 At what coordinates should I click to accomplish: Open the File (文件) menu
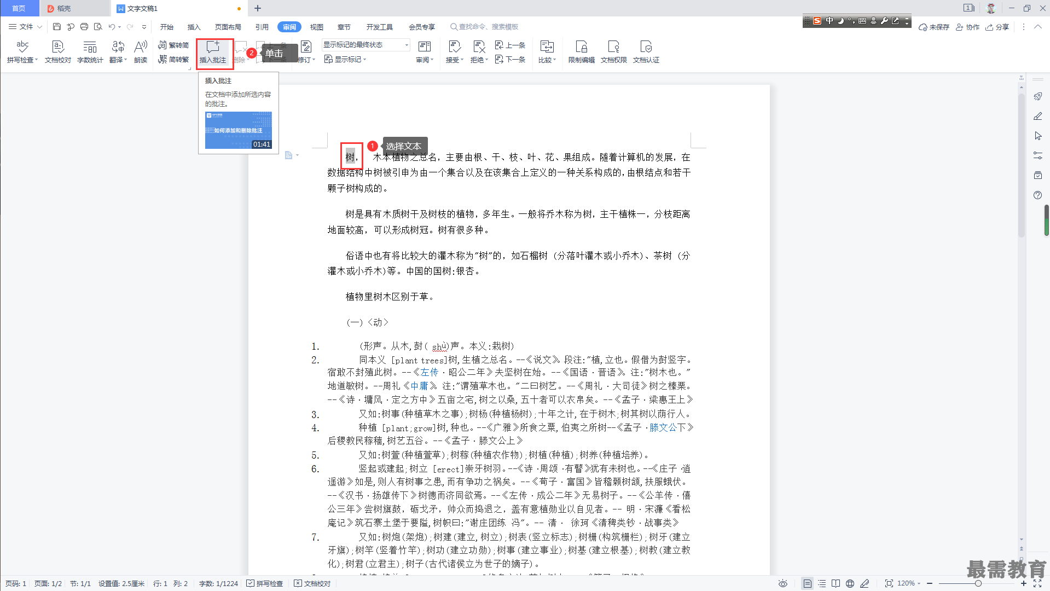(x=25, y=27)
